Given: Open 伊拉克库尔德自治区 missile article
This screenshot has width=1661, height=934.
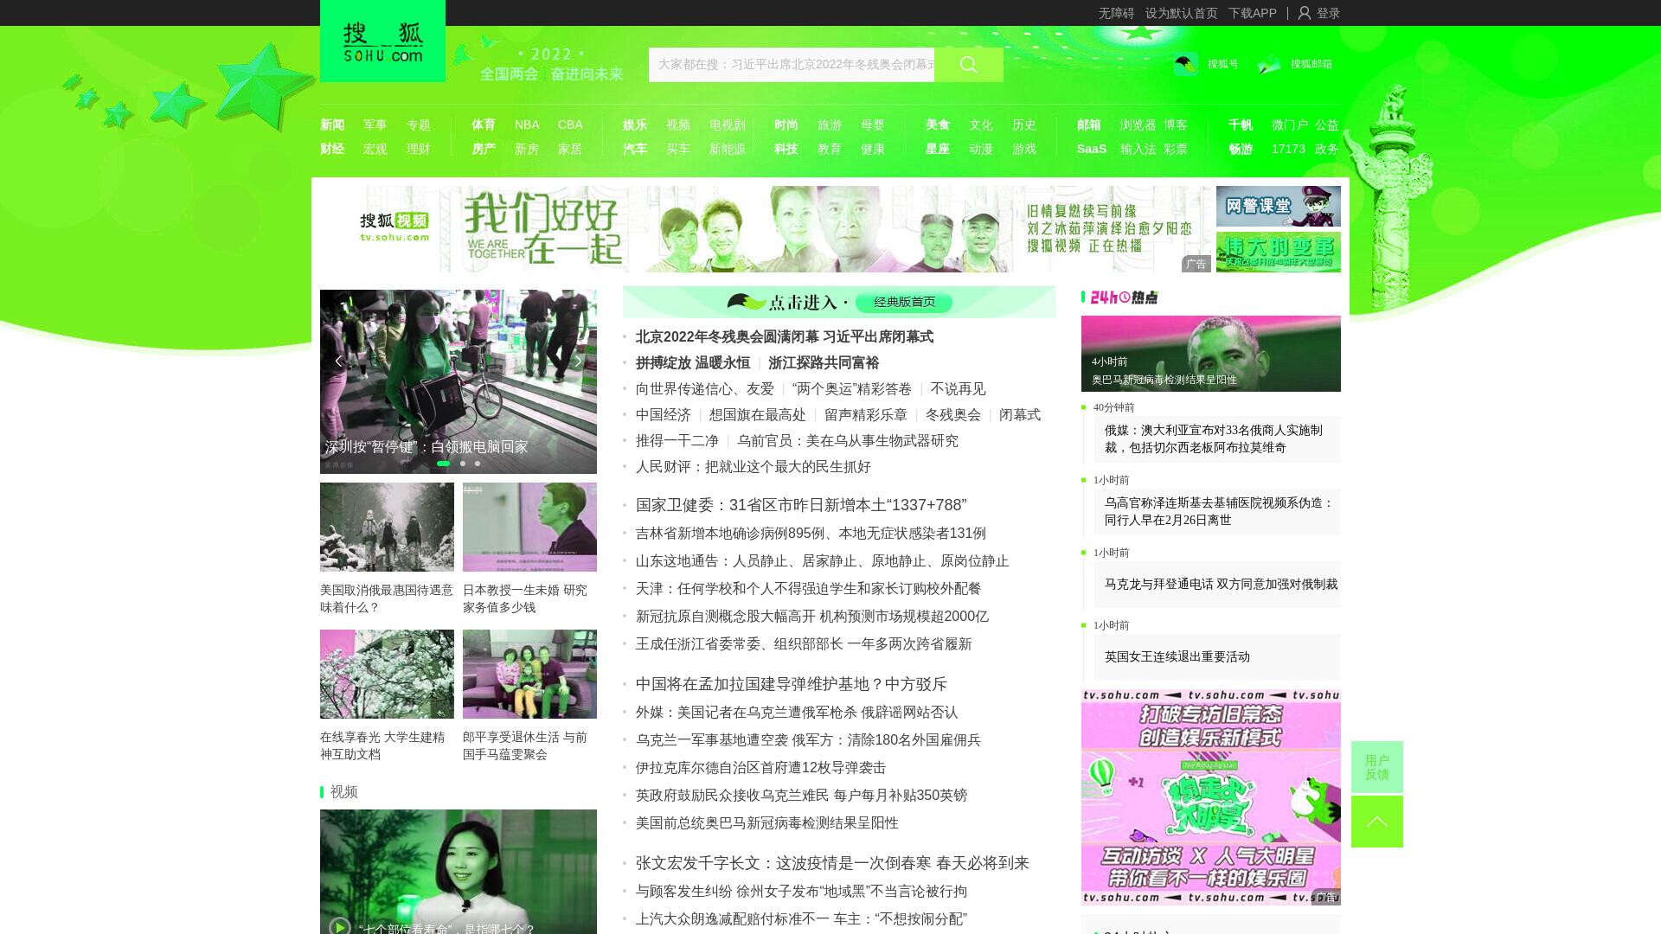Looking at the screenshot, I should click(761, 768).
